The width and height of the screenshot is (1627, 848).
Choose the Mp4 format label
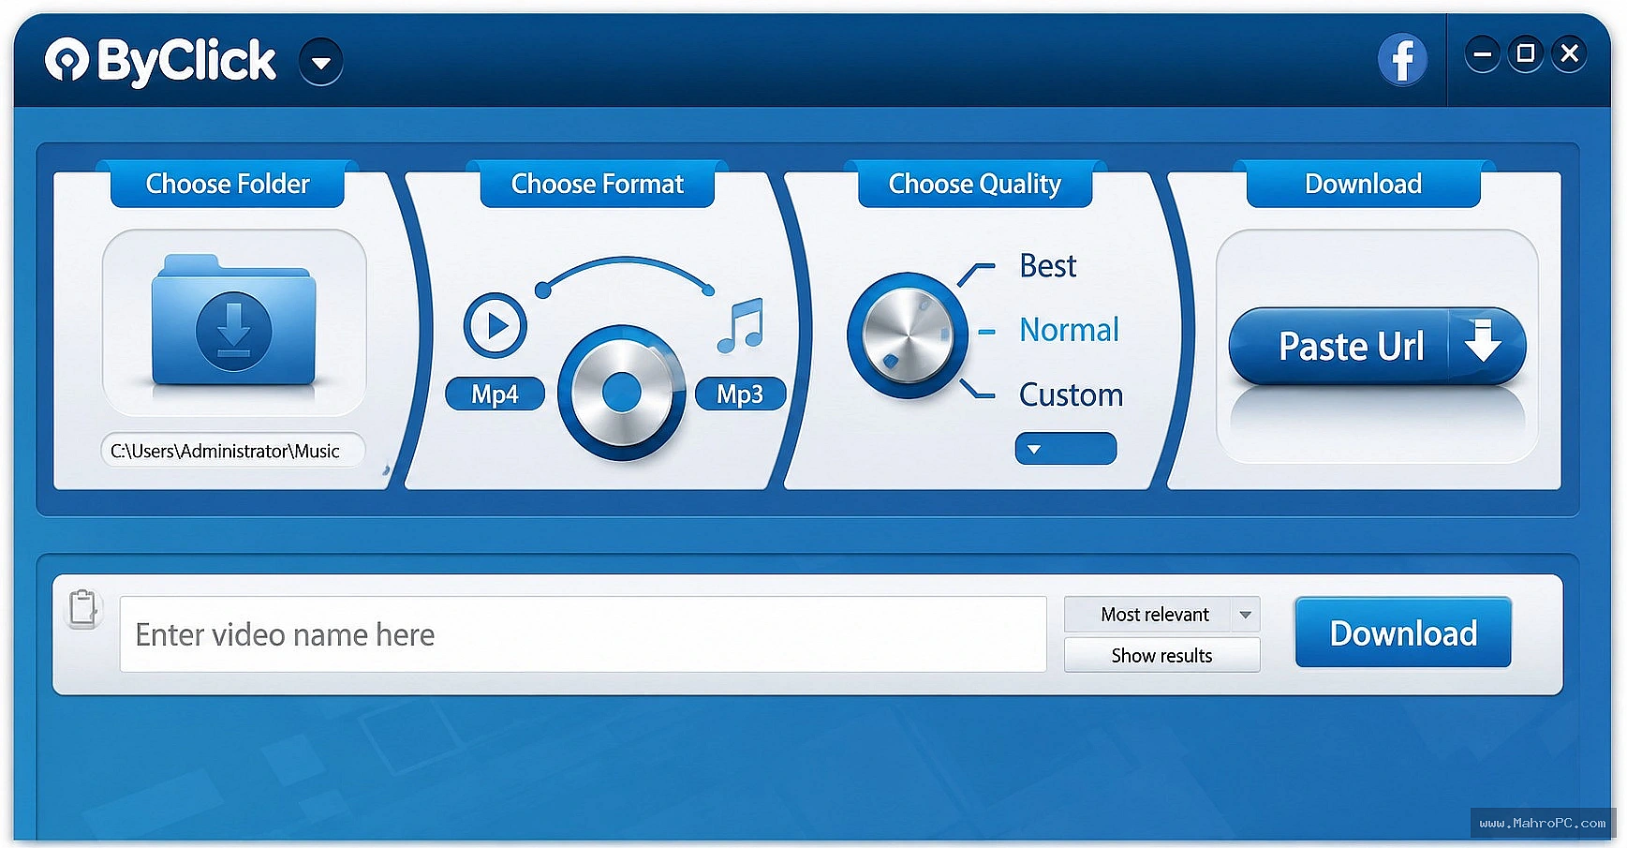[x=495, y=394]
